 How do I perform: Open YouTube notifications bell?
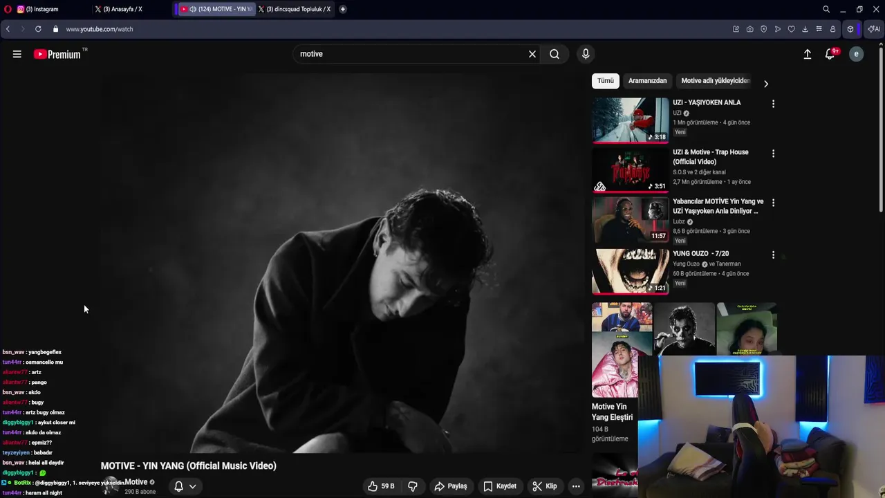830,54
